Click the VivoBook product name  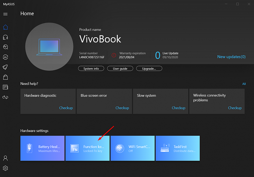click(x=100, y=39)
